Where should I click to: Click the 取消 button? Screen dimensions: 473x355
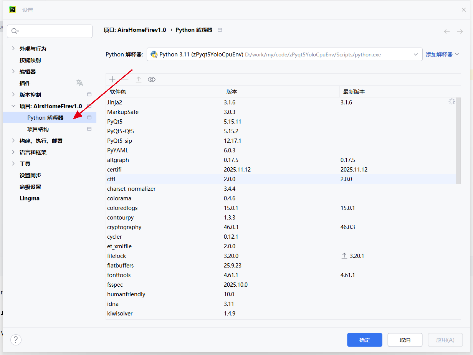(405, 340)
